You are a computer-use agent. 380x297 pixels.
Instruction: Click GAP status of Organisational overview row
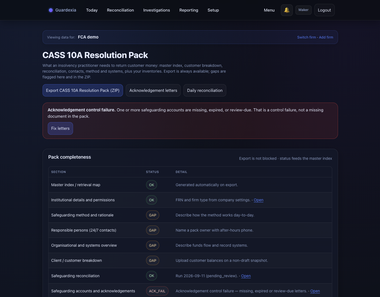[x=153, y=245]
